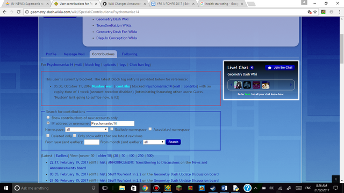Reload the page with browser refresh icon
The height and width of the screenshot is (193, 344).
point(19,12)
